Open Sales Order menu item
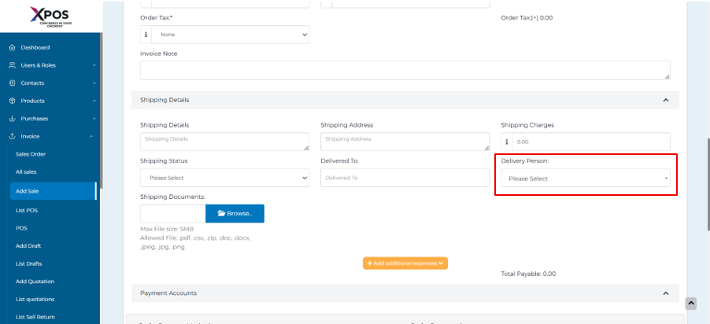 [31, 154]
